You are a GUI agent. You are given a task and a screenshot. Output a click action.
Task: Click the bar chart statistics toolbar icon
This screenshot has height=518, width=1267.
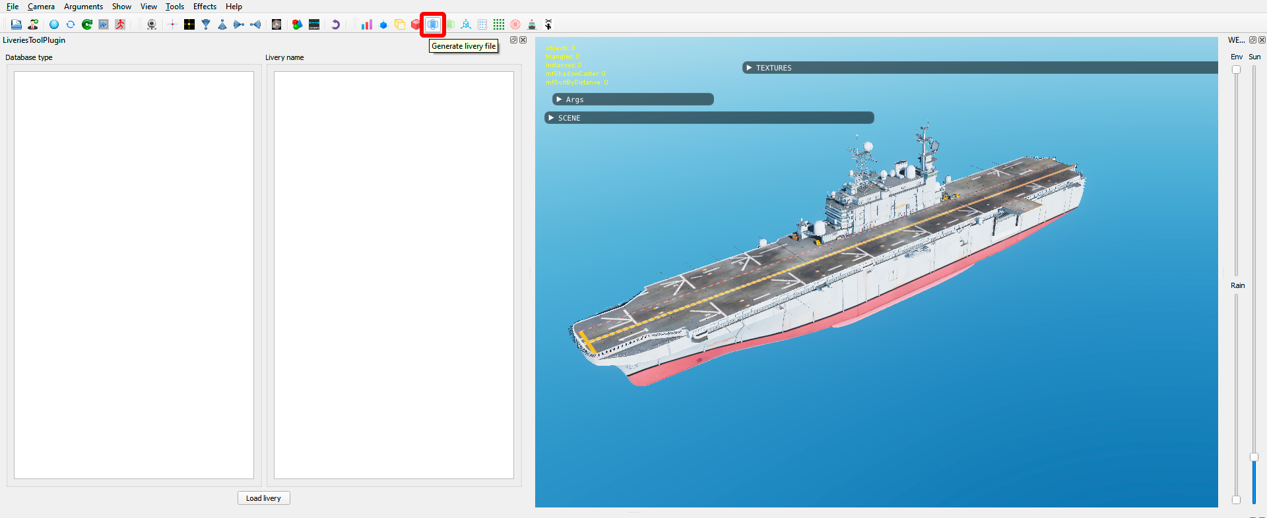(367, 24)
